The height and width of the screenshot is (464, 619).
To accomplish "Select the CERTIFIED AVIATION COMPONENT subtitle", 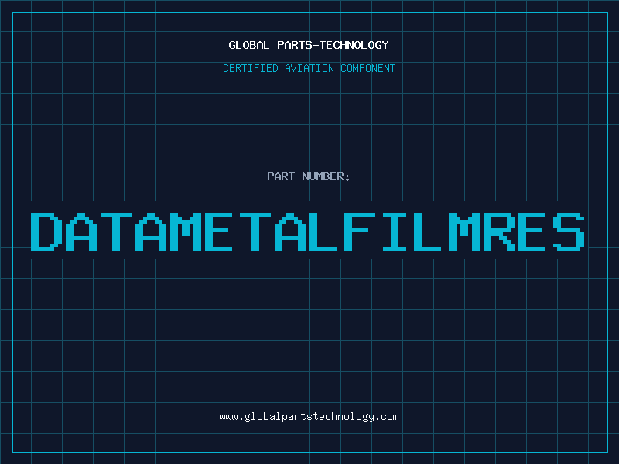I will [x=309, y=68].
